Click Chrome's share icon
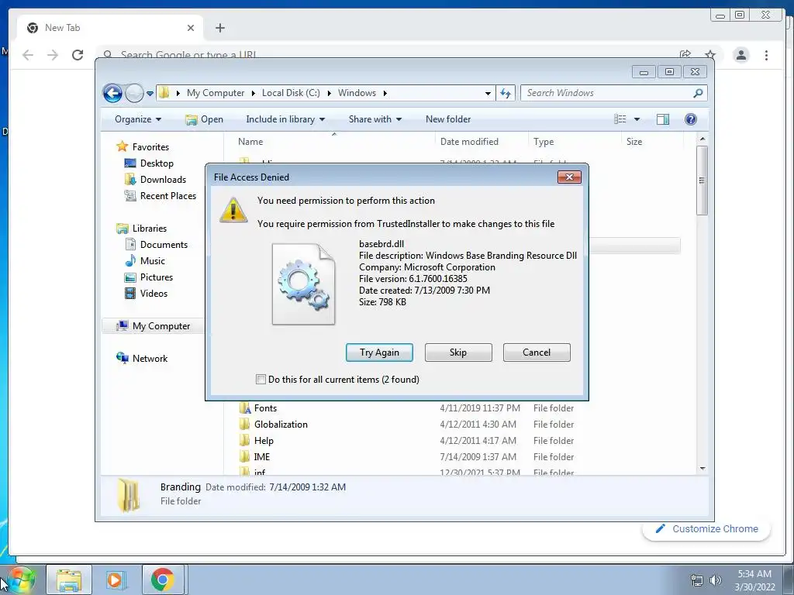 [685, 54]
